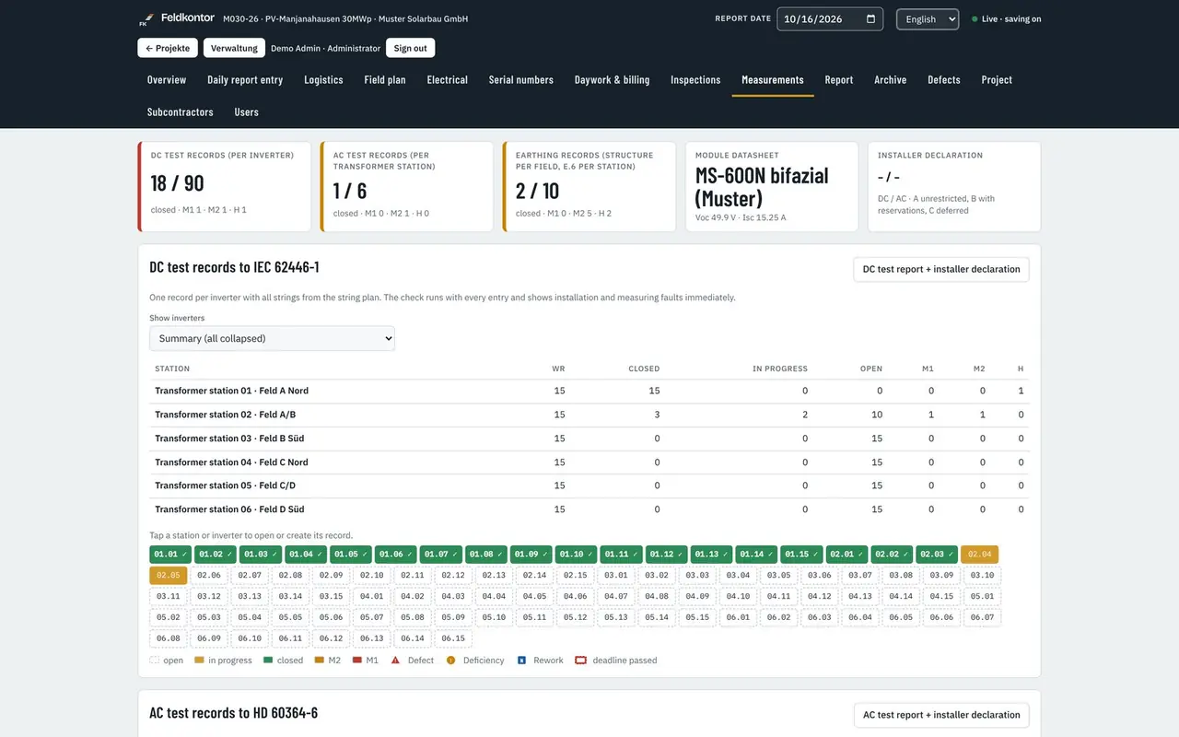Click the DC test records summary card

225,186
